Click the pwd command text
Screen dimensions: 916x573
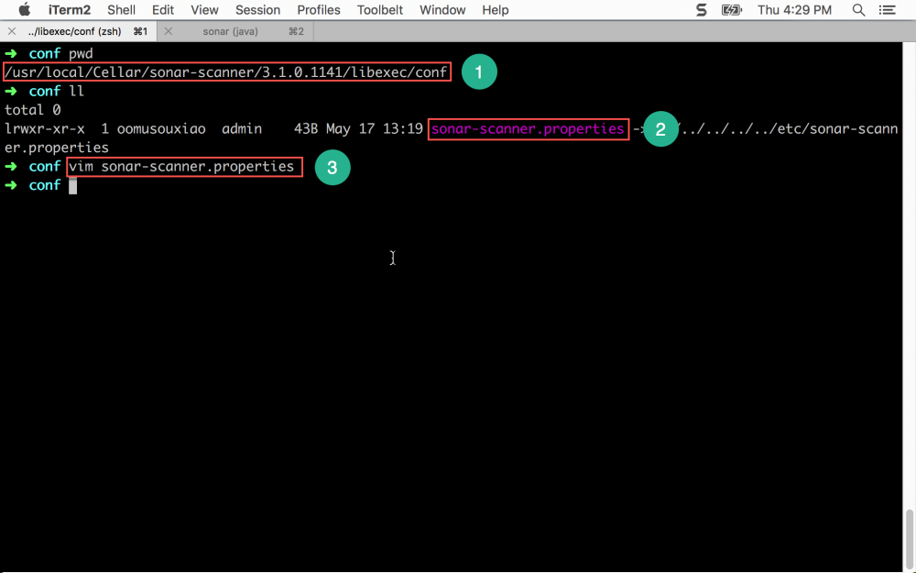point(81,54)
